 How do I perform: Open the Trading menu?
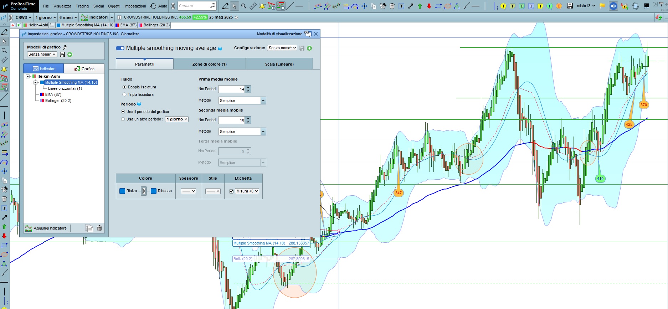82,6
